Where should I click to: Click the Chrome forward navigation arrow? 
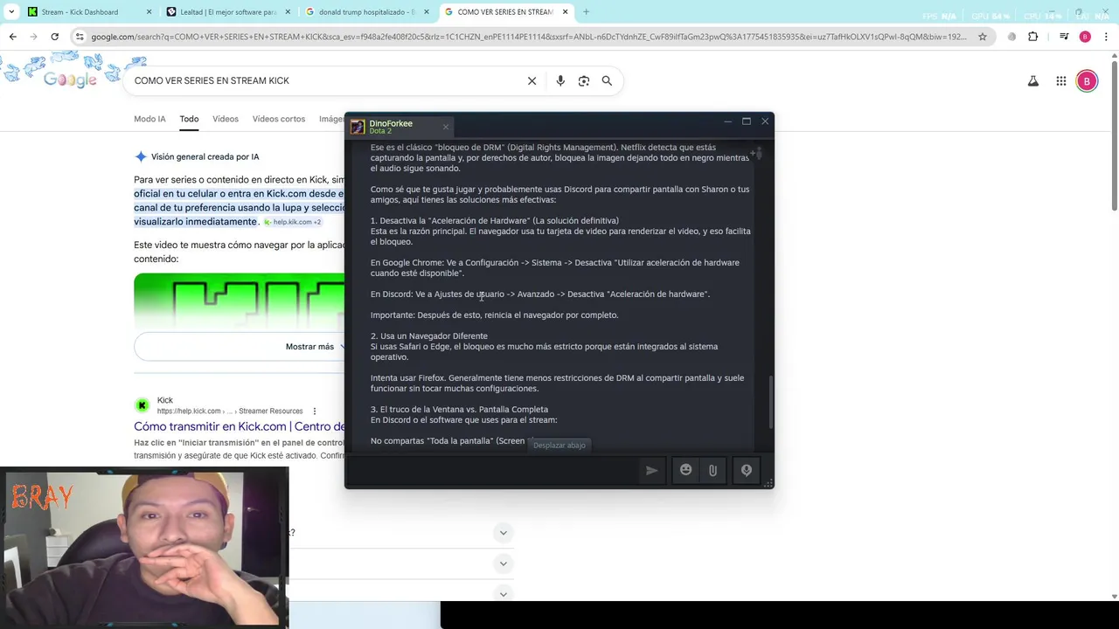click(x=33, y=37)
